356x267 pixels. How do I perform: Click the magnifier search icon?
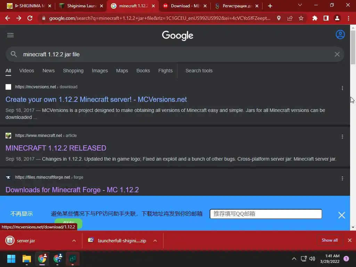(14, 54)
